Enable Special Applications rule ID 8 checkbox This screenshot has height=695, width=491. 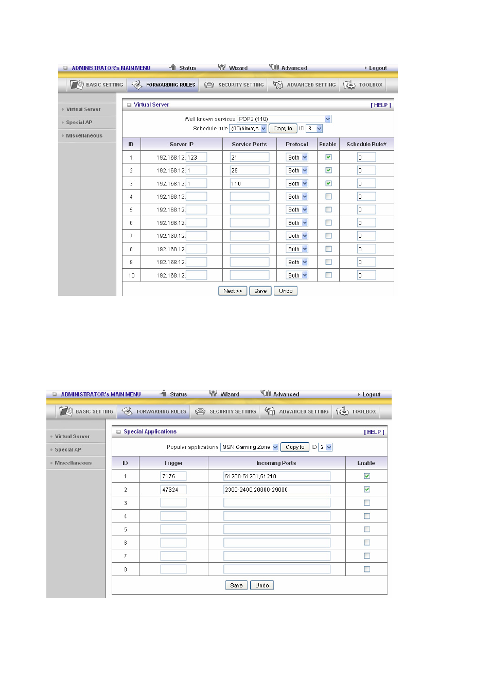(x=367, y=569)
